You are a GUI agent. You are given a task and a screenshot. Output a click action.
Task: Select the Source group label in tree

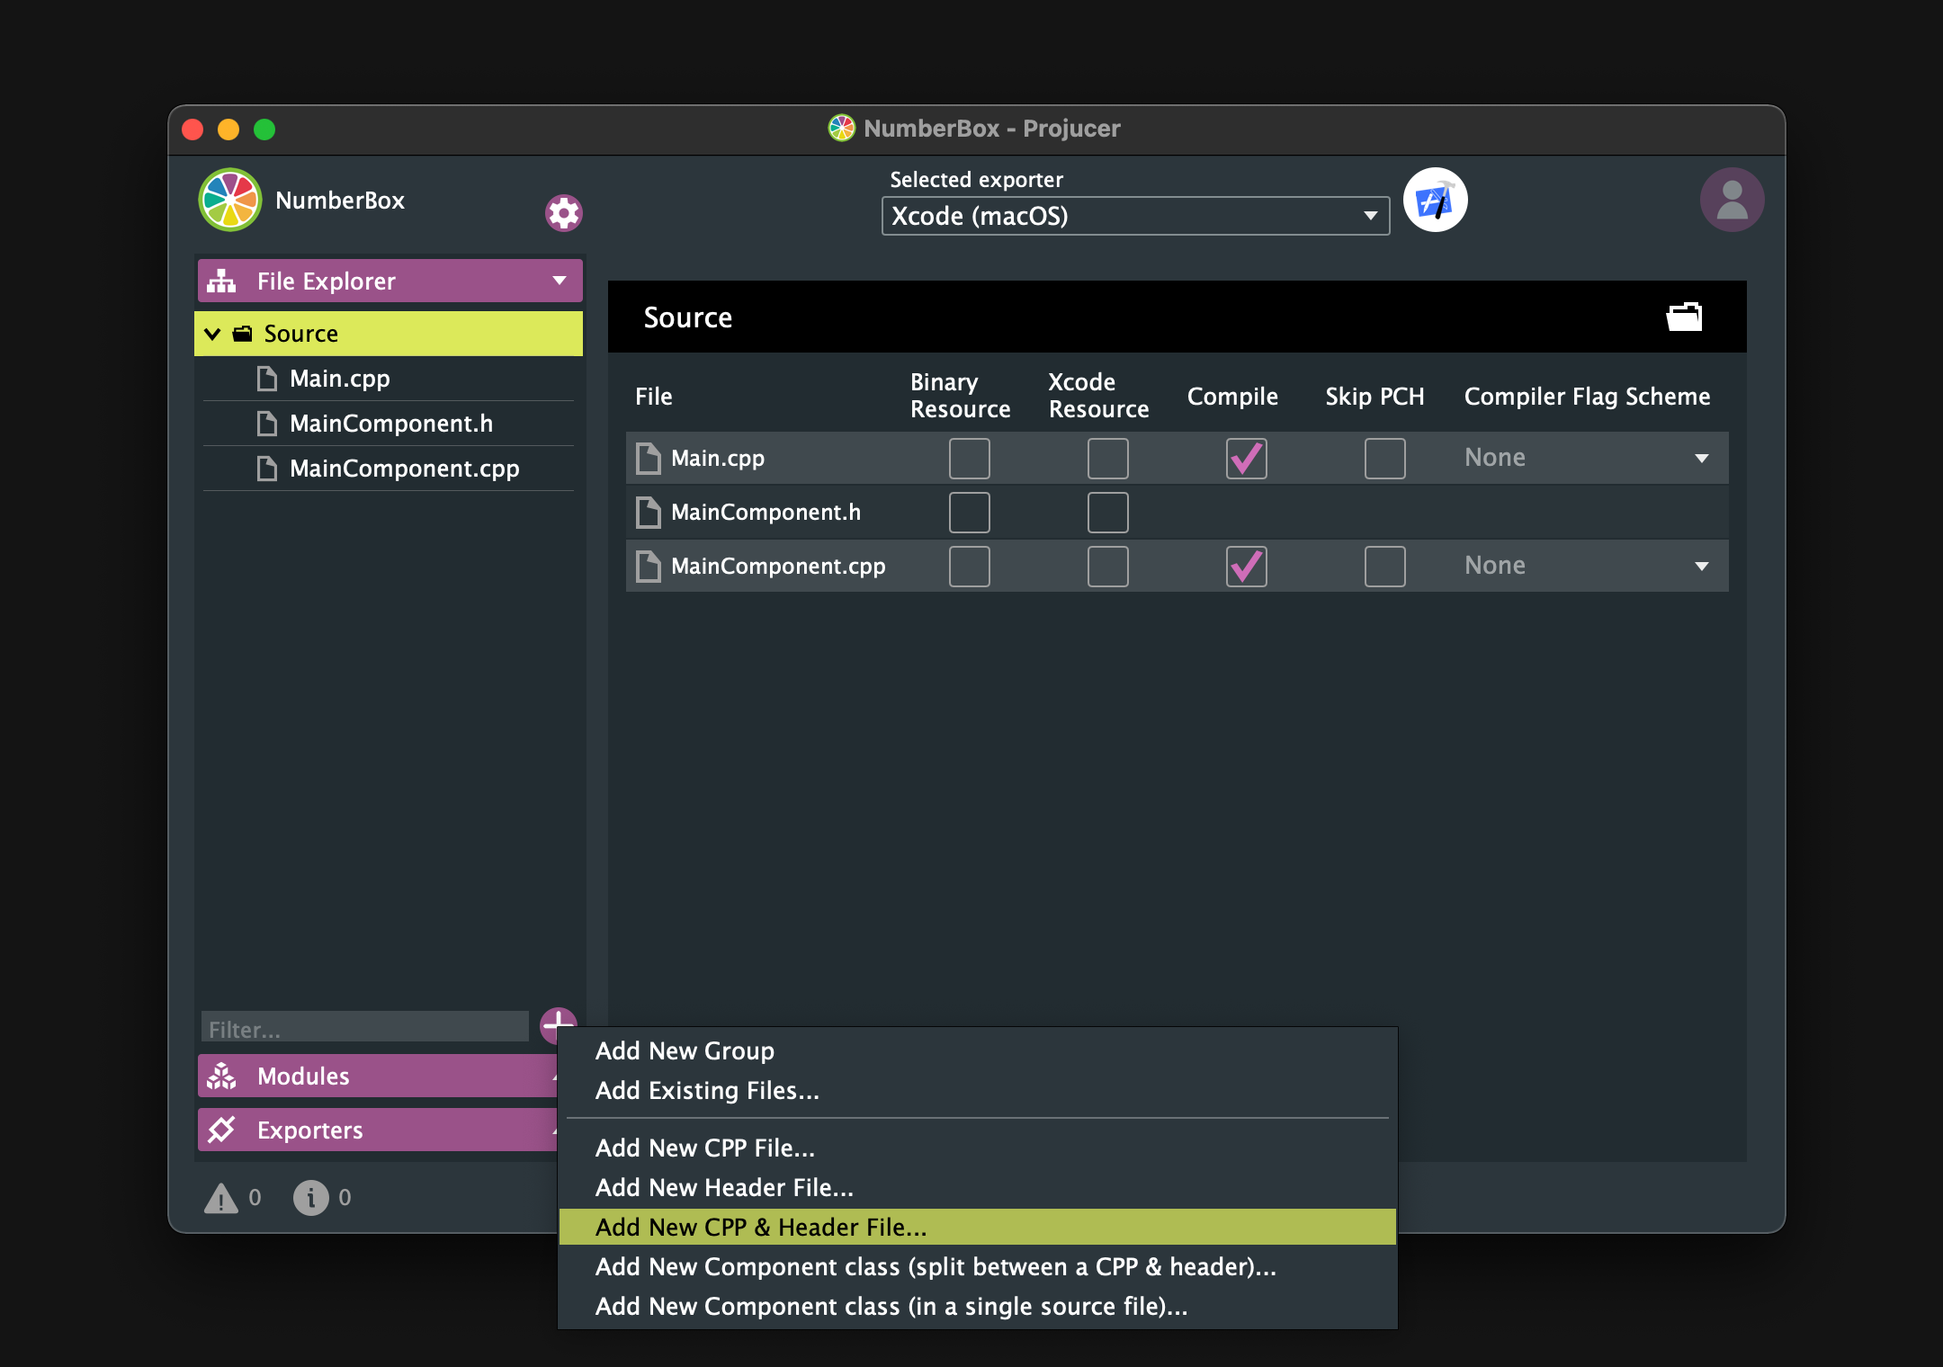pyautogui.click(x=300, y=334)
